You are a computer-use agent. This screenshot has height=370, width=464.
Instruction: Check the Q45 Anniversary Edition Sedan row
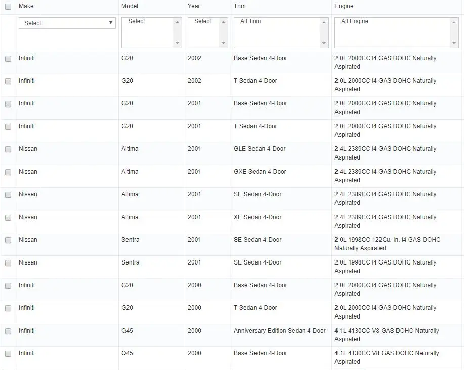[x=8, y=331]
